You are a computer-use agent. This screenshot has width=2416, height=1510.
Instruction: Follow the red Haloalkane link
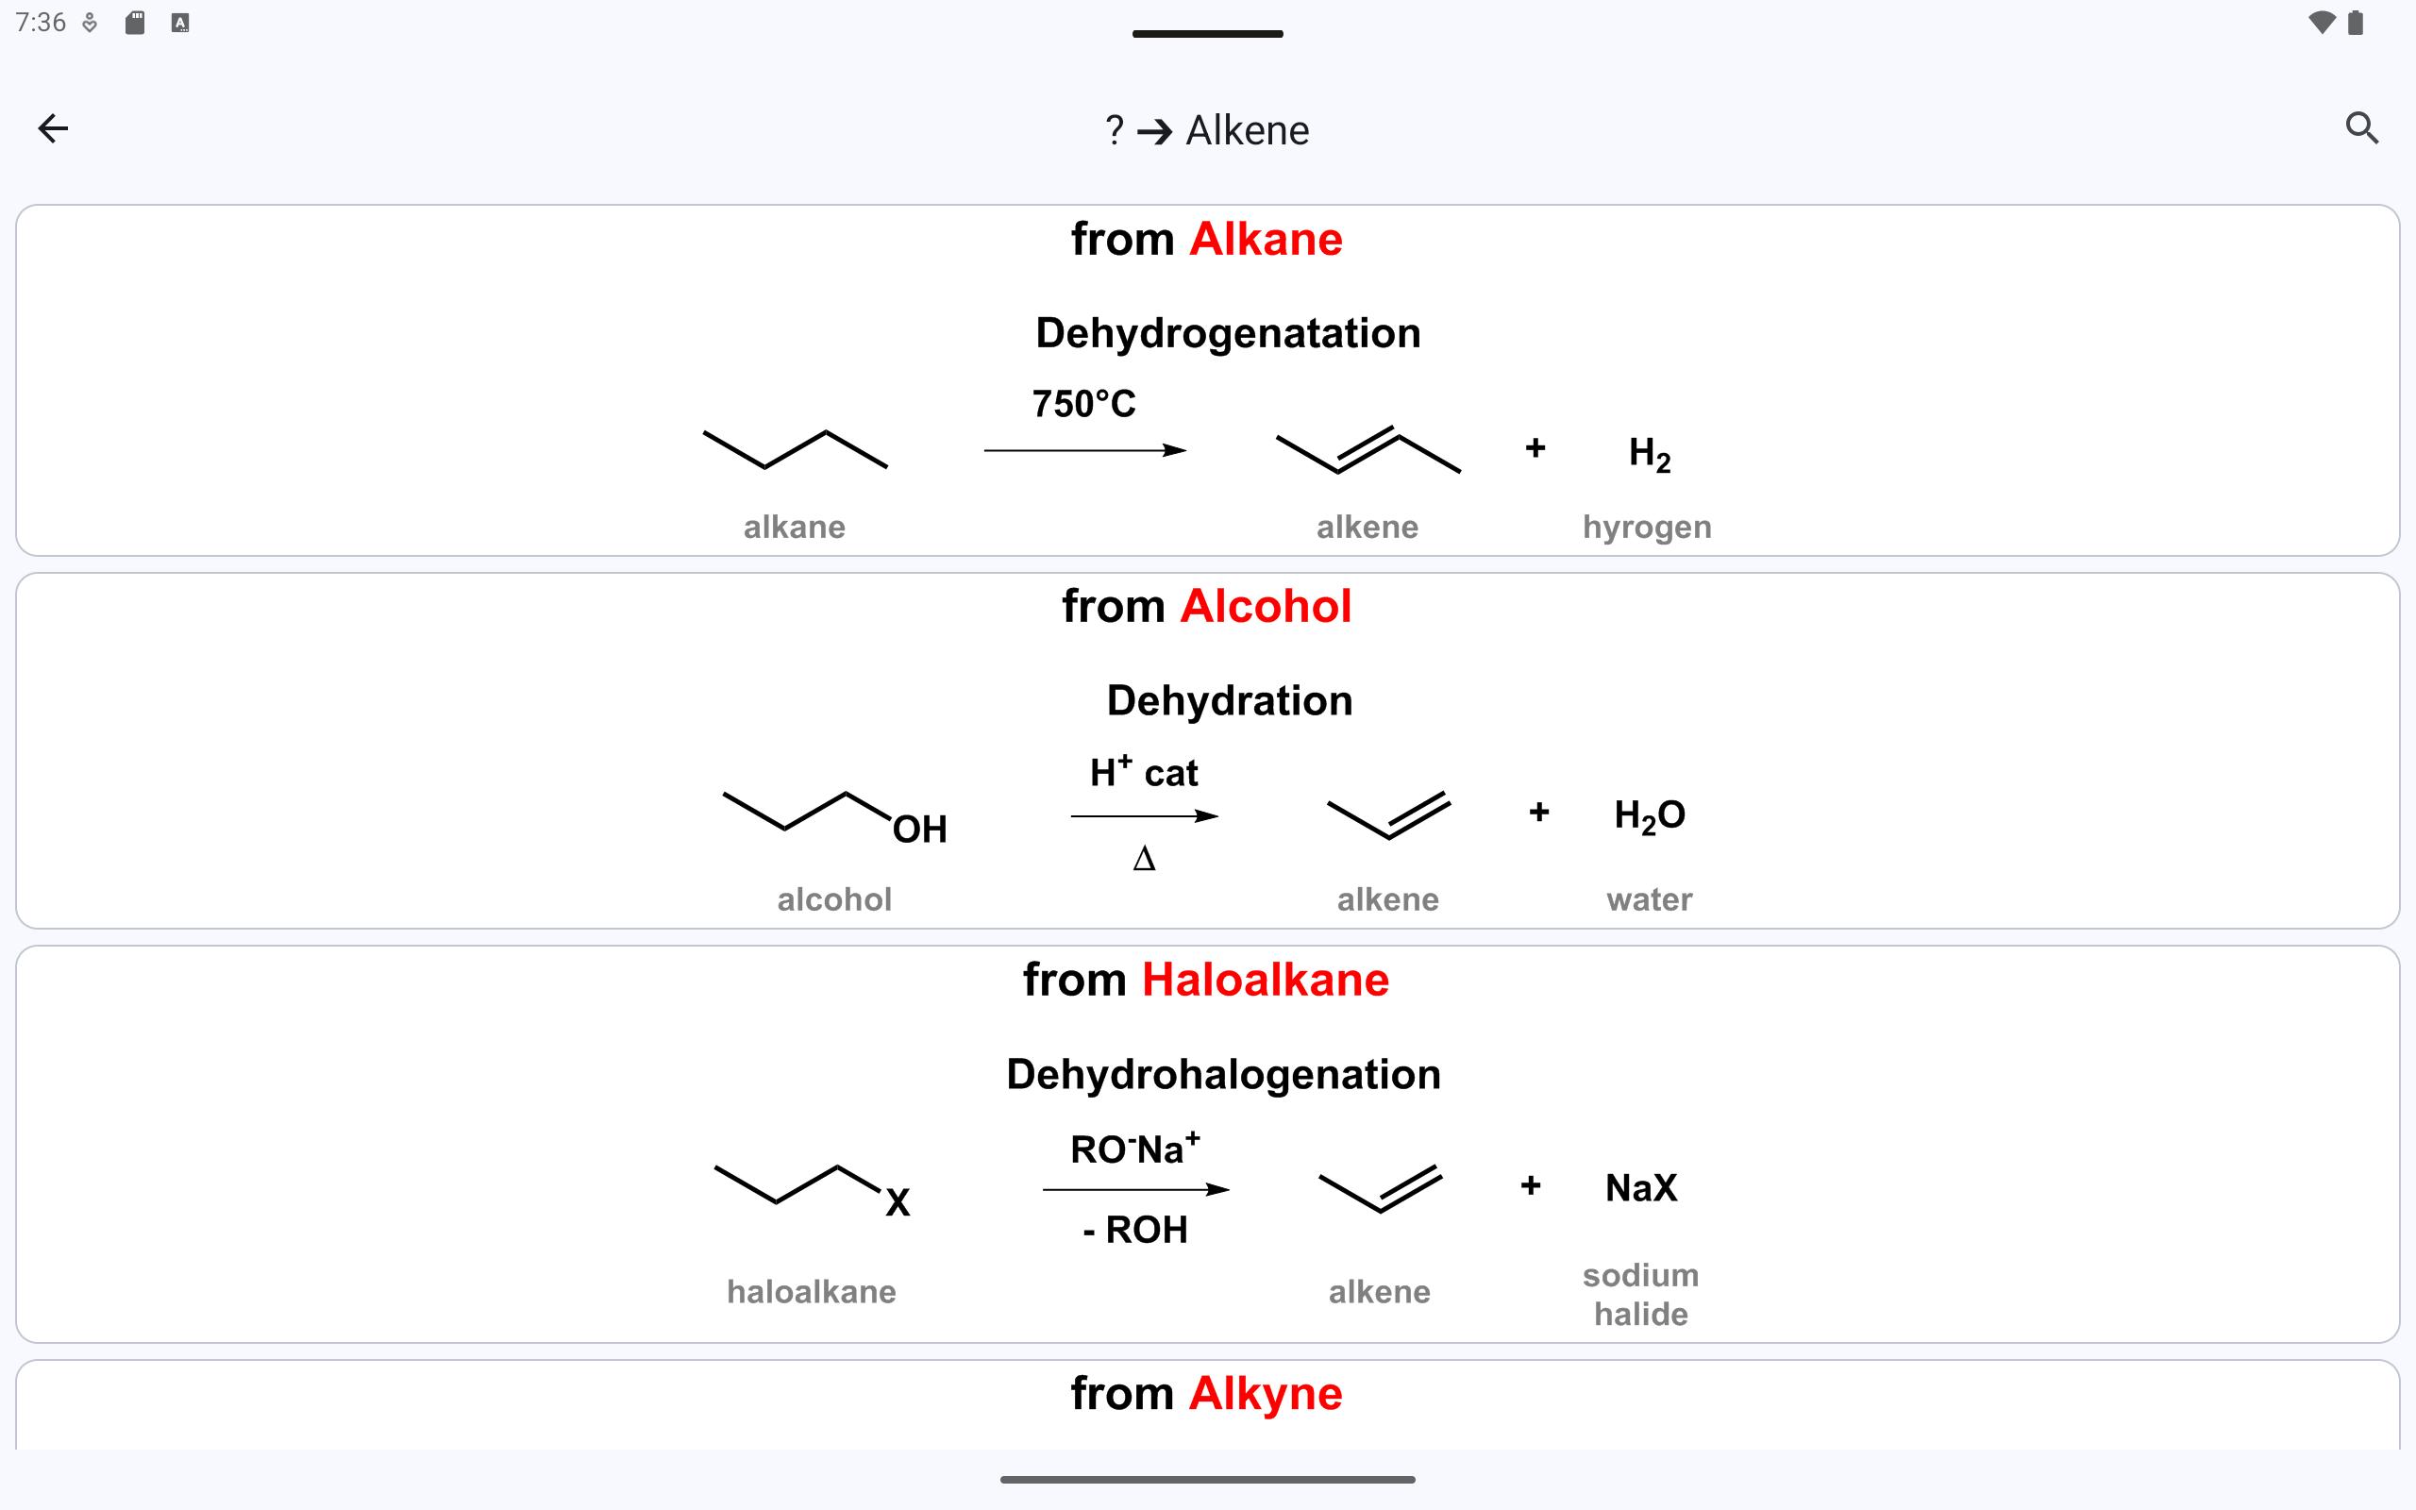pos(1265,980)
